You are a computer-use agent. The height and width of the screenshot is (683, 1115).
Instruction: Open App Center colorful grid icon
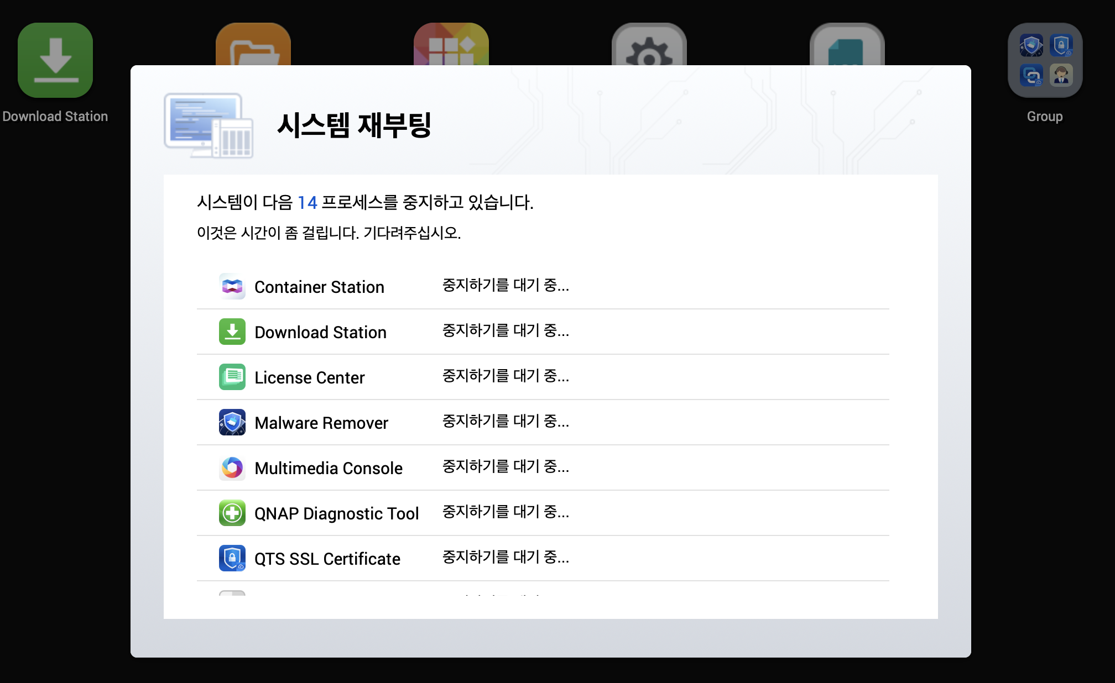pos(451,44)
